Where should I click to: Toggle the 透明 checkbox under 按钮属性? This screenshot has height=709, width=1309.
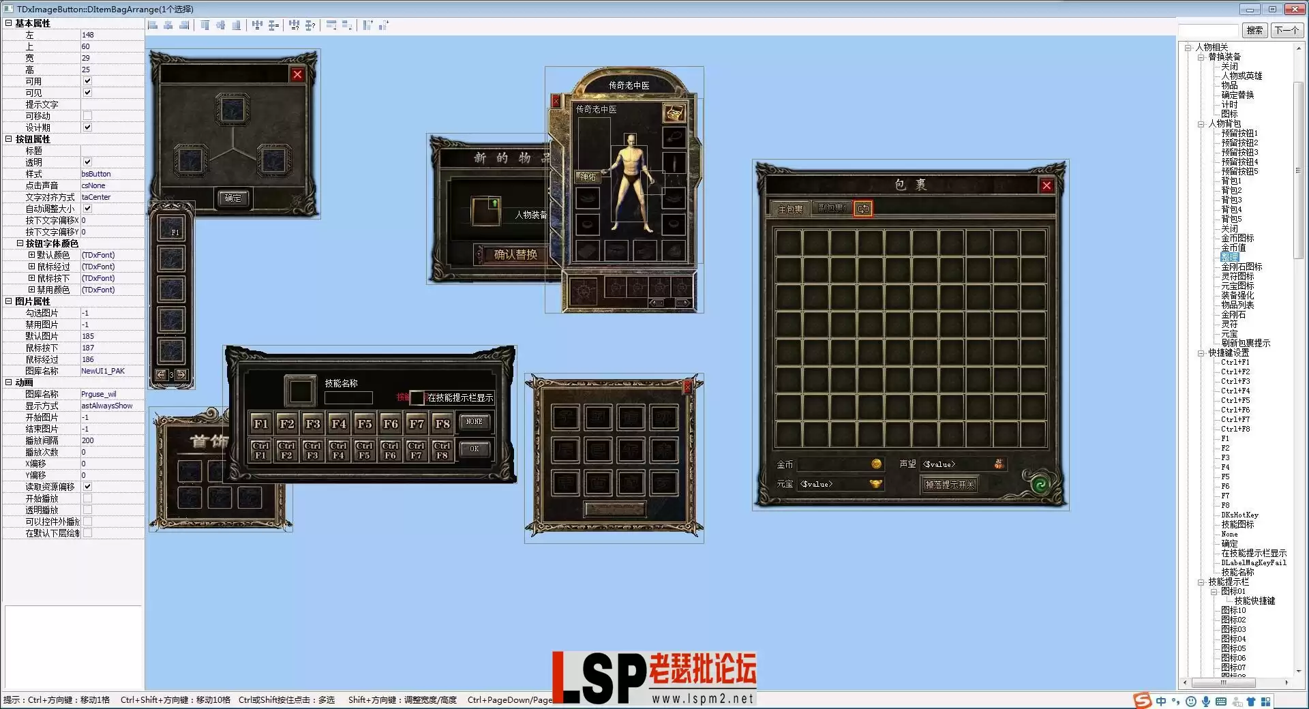pyautogui.click(x=87, y=162)
